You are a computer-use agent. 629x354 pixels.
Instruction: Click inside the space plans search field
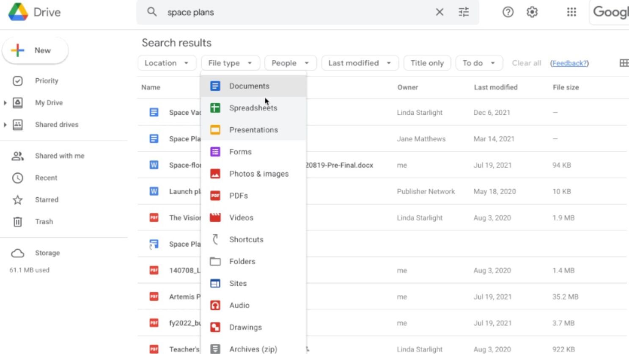296,12
